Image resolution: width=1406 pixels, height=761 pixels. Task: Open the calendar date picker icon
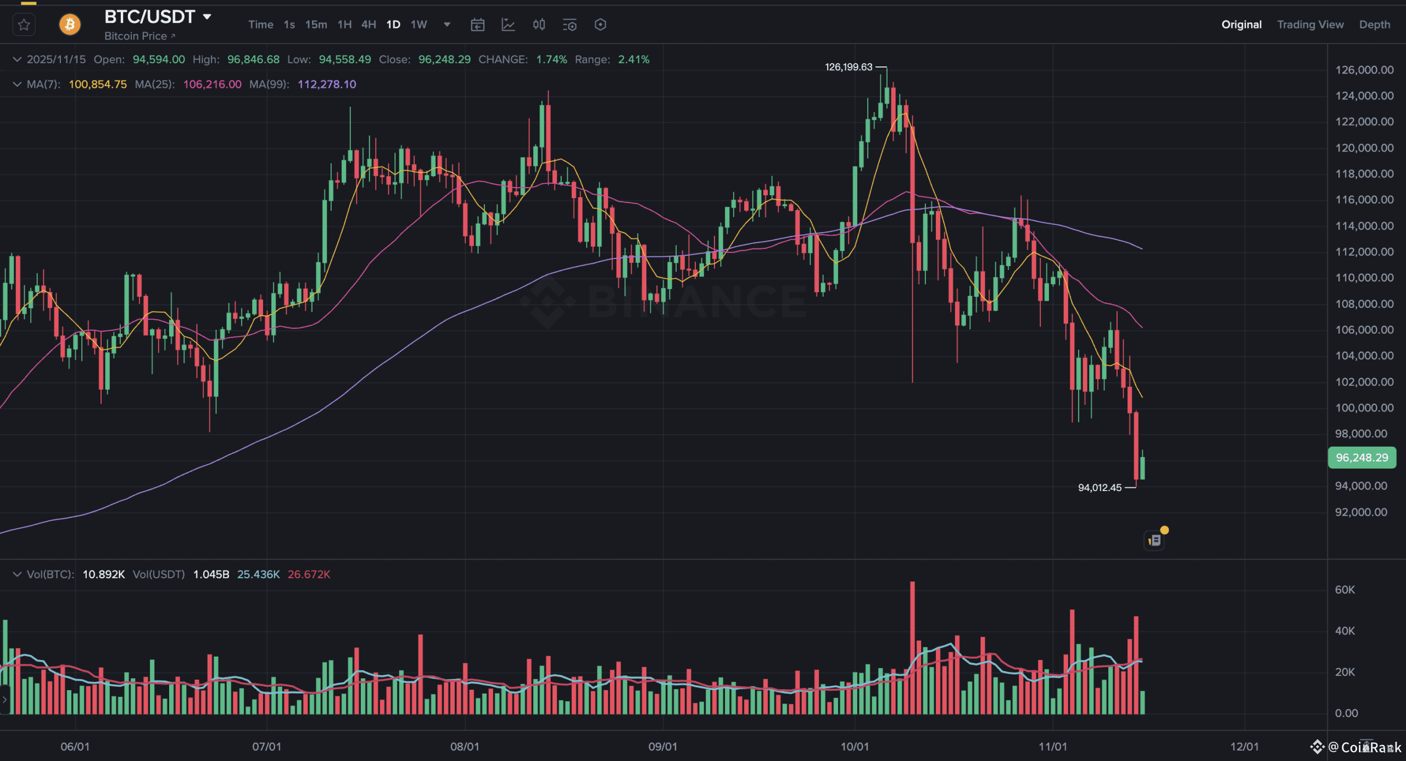[477, 25]
